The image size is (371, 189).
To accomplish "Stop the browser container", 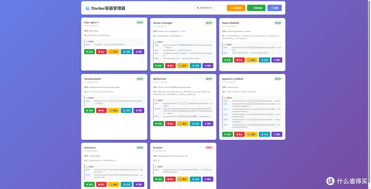I will [x=170, y=179].
